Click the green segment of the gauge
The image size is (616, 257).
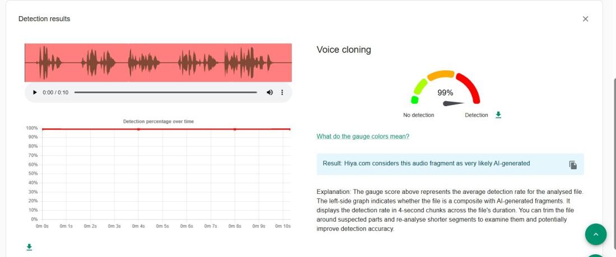tap(419, 89)
